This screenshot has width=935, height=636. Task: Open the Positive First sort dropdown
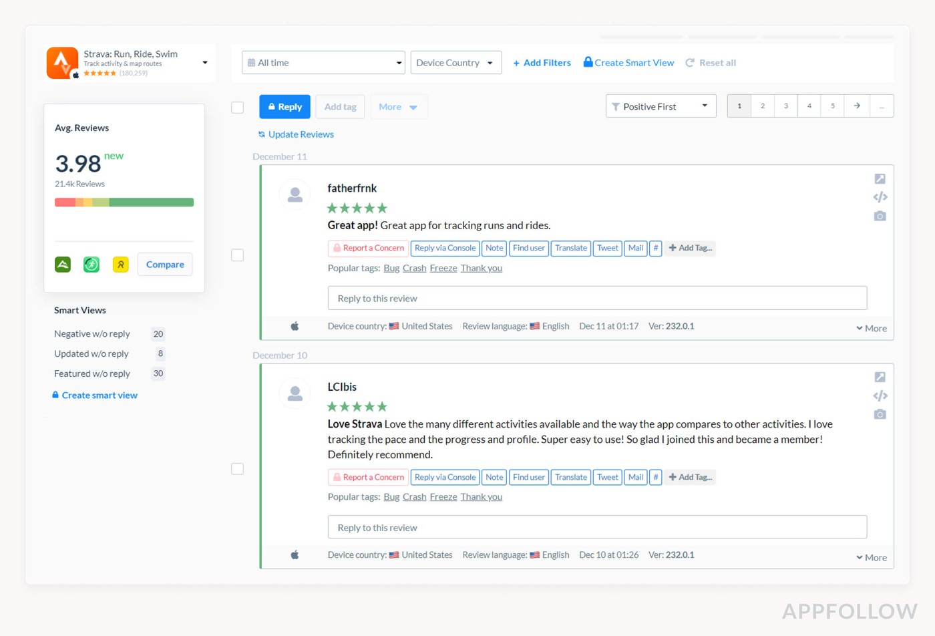661,106
